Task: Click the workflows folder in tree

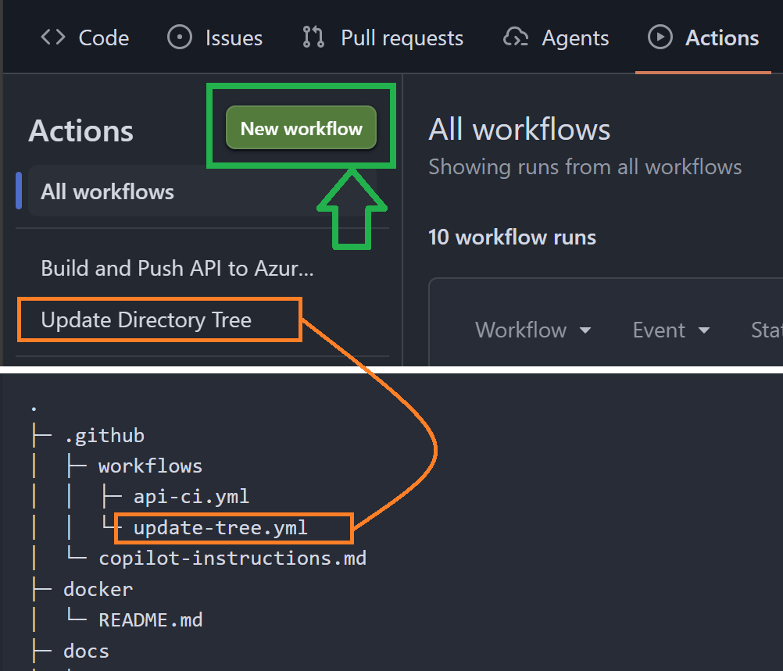Action: tap(150, 466)
